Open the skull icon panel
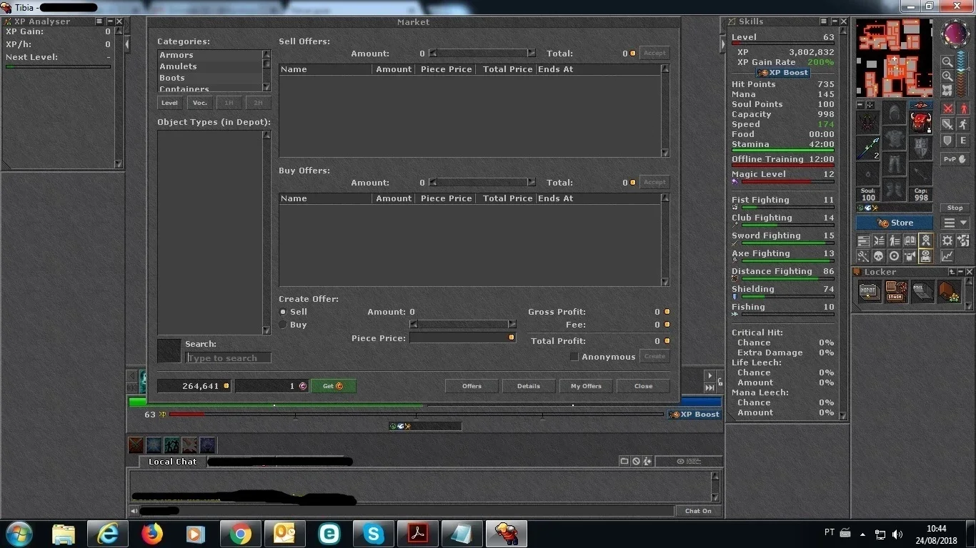Image resolution: width=976 pixels, height=548 pixels. pos(878,256)
